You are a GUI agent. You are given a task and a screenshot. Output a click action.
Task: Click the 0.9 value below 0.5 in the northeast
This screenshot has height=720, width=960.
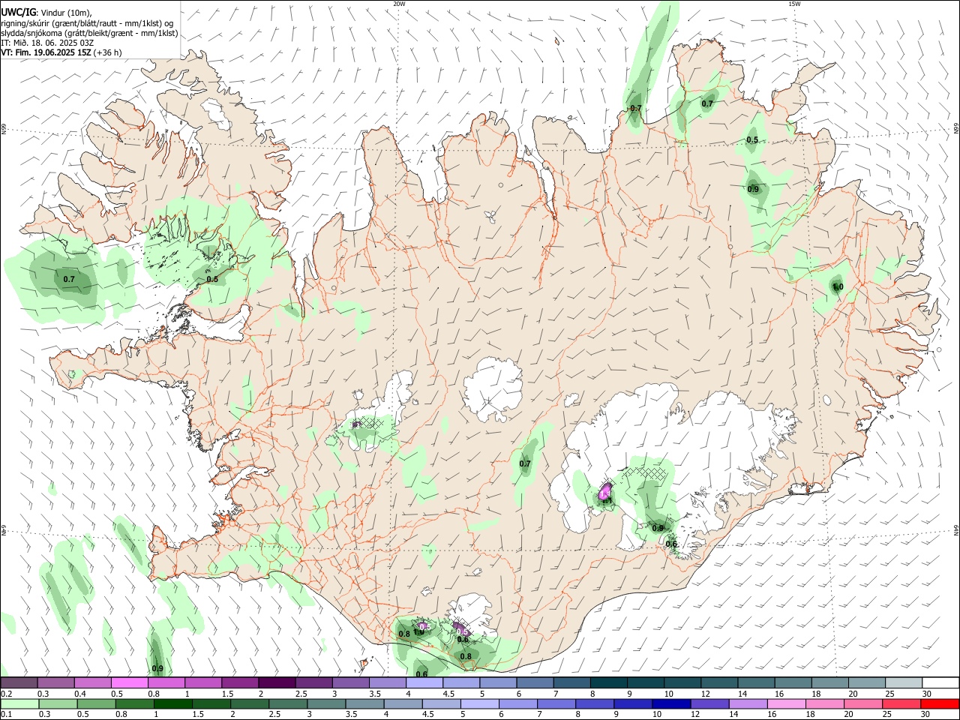[753, 189]
